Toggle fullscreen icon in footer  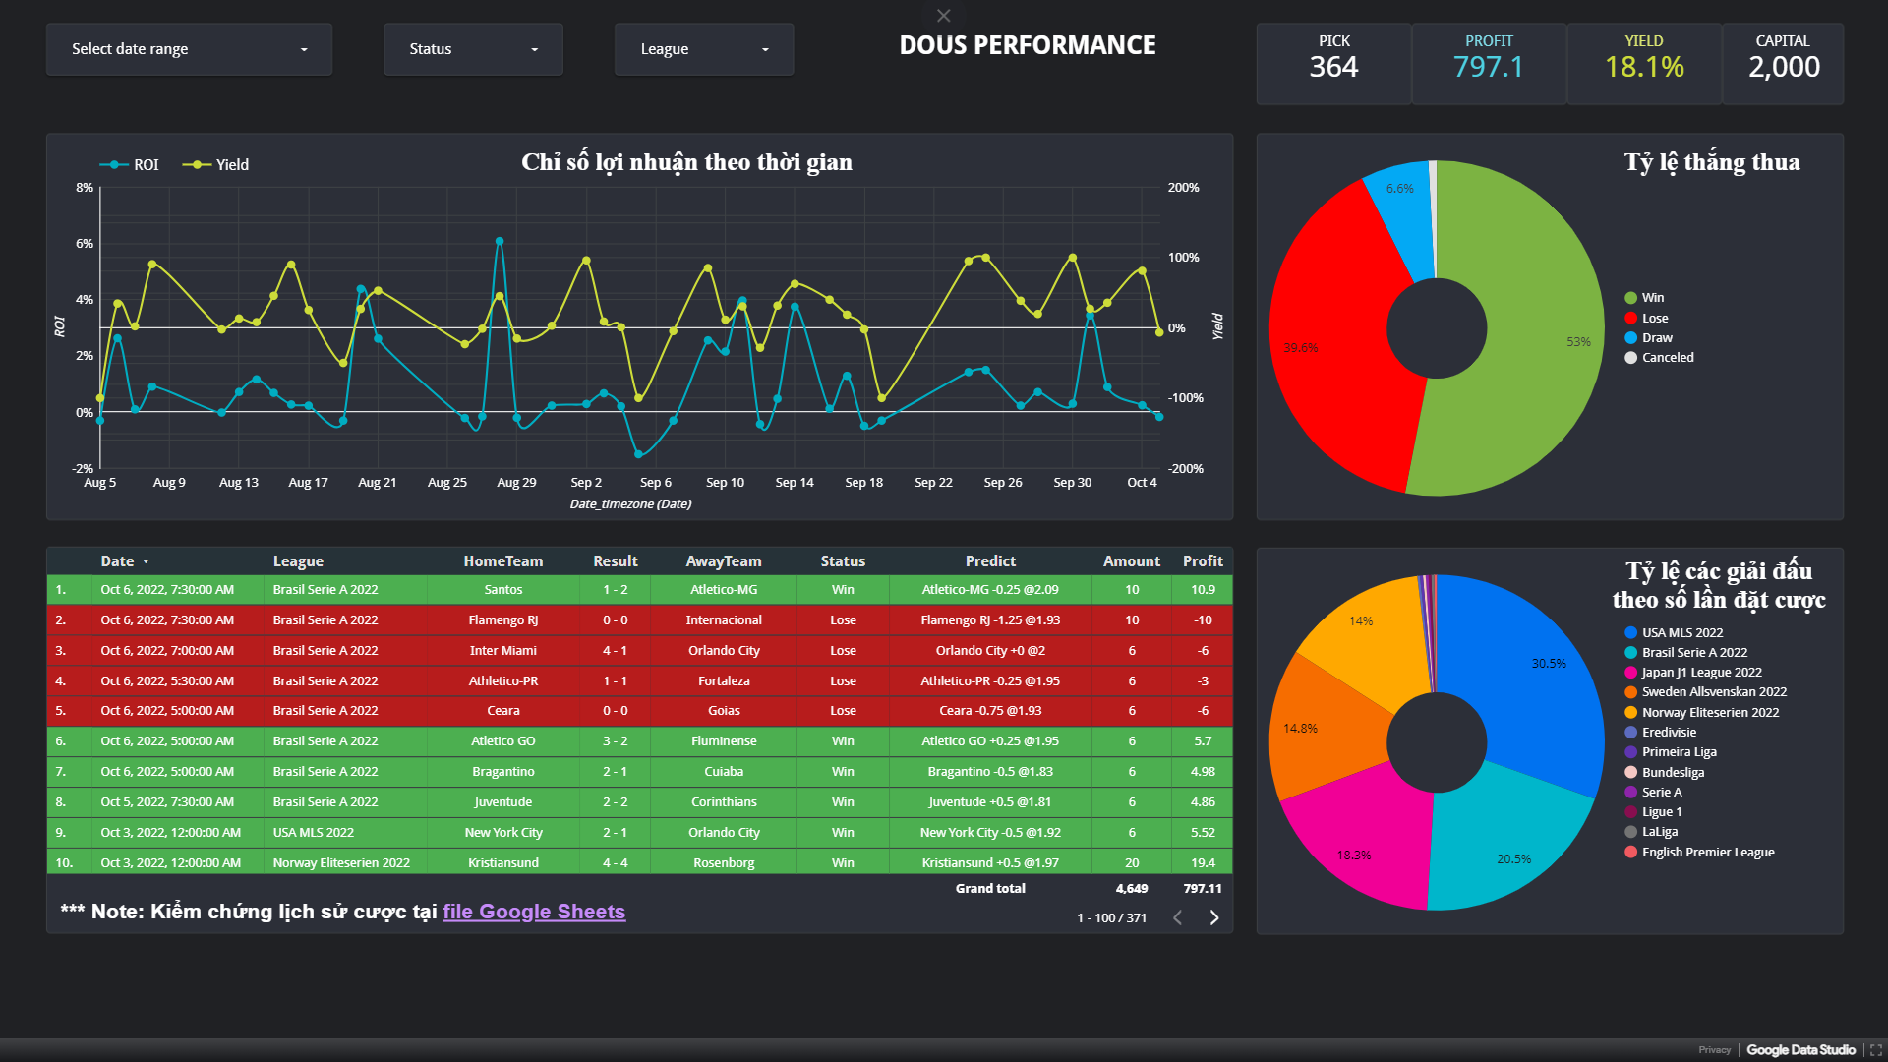pos(1875,1050)
